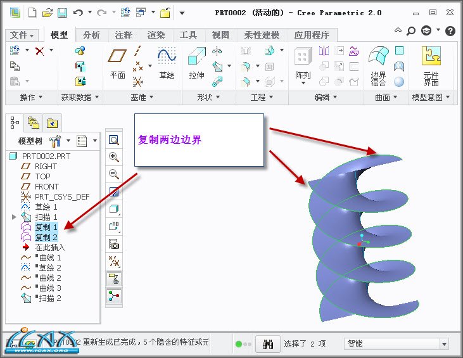Select the Plane (平面) datum tool
This screenshot has width=463, height=358.
[117, 64]
